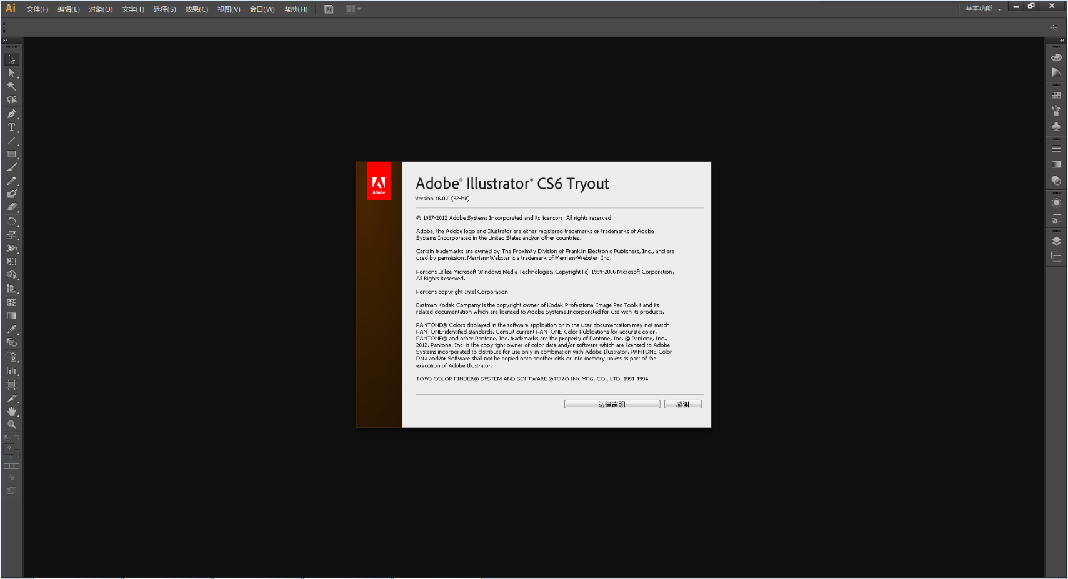
Task: Click the 感谢 button
Action: click(x=683, y=404)
